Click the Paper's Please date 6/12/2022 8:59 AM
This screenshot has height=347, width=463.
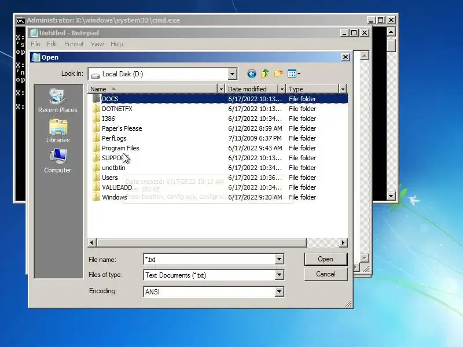pos(255,128)
